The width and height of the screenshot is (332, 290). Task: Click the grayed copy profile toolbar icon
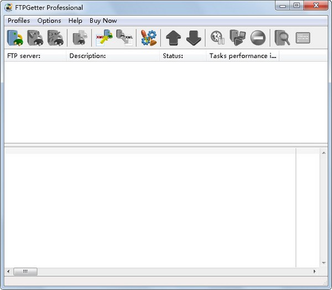(79, 38)
